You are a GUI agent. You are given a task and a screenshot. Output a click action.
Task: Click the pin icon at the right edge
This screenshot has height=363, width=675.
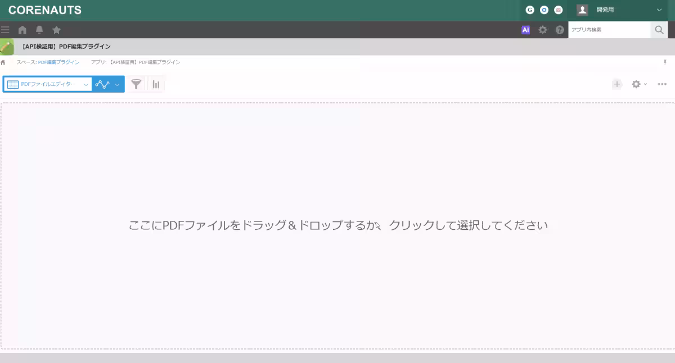(x=665, y=62)
